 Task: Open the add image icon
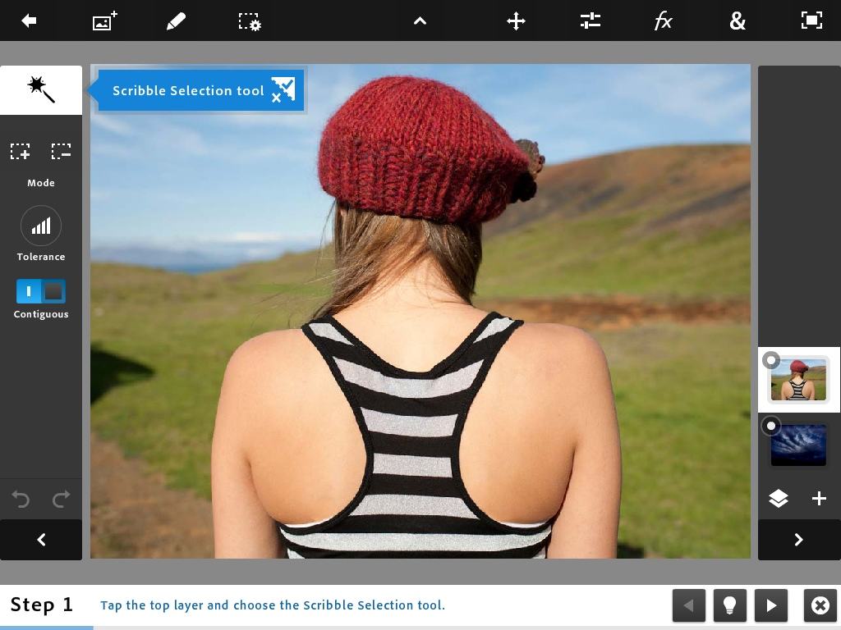tap(104, 21)
